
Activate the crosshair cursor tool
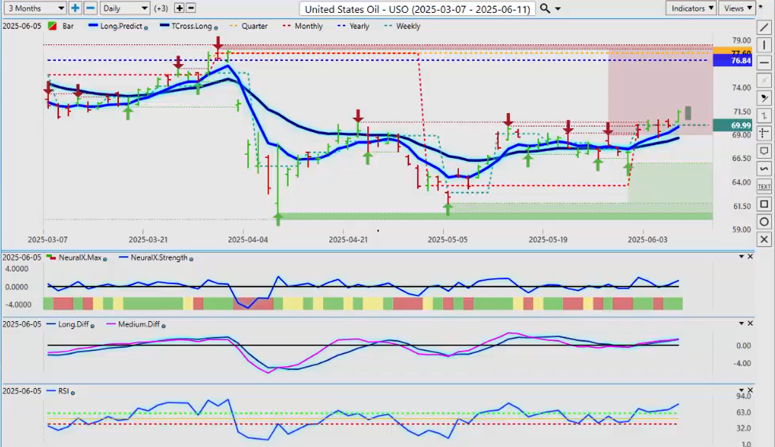(x=764, y=133)
